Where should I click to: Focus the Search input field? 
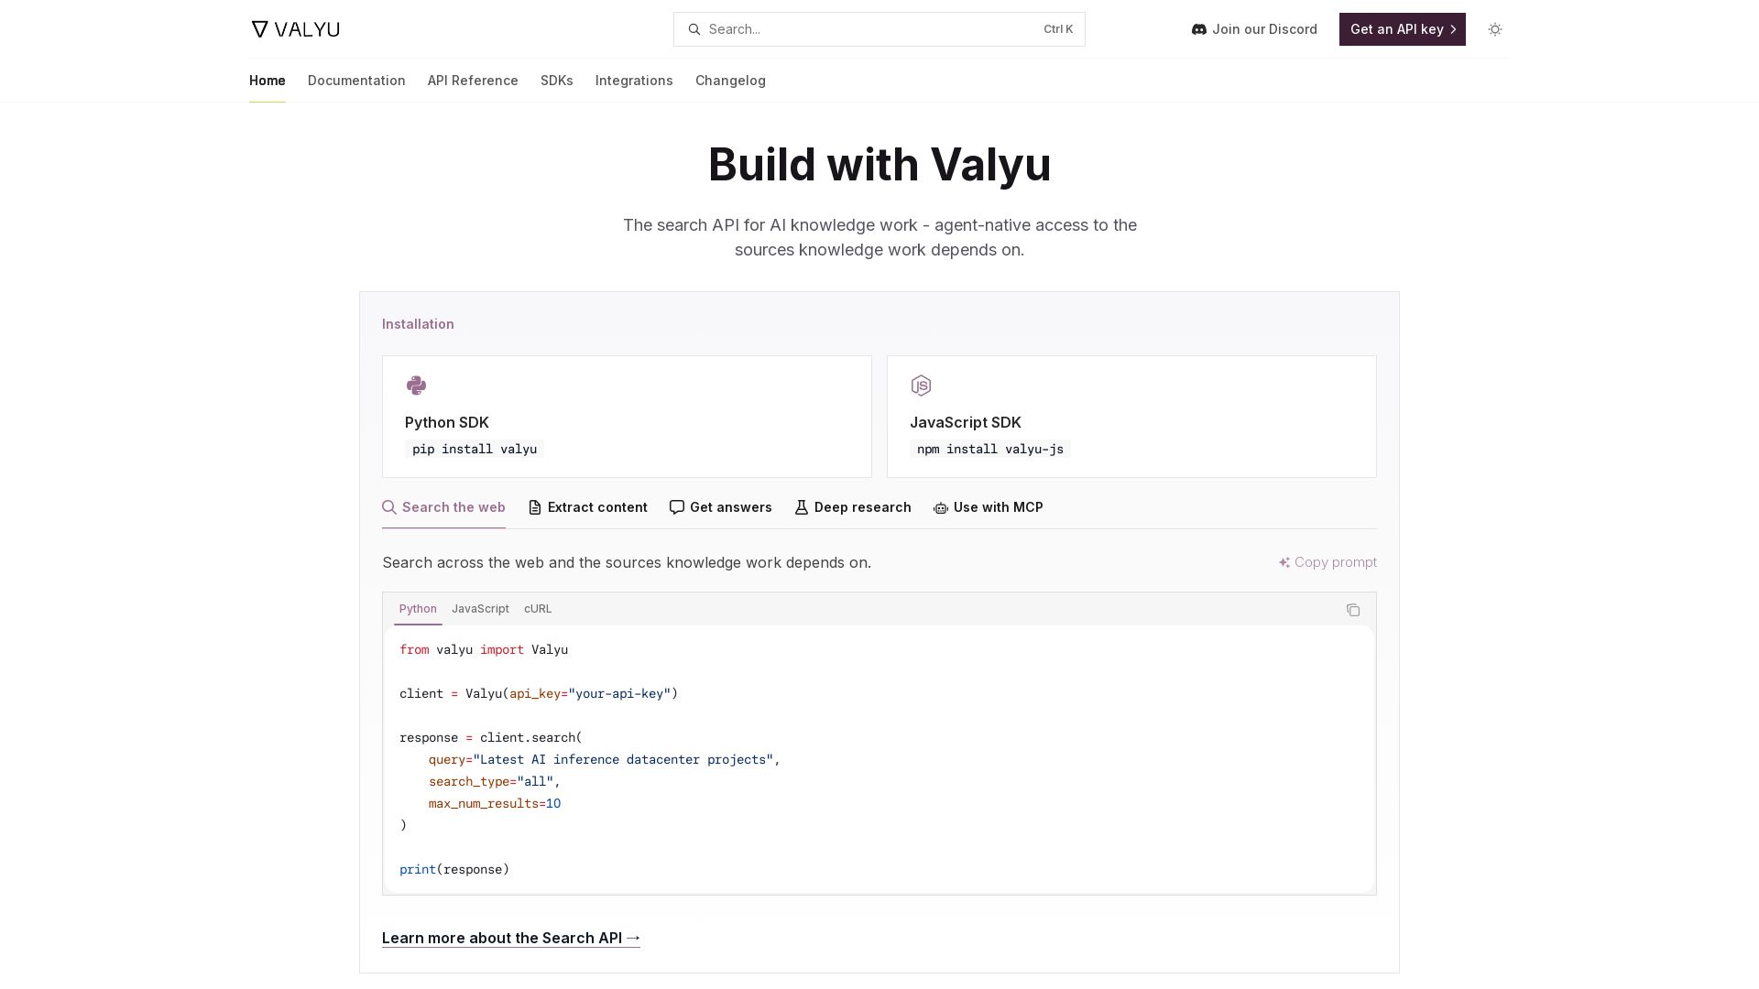[879, 29]
